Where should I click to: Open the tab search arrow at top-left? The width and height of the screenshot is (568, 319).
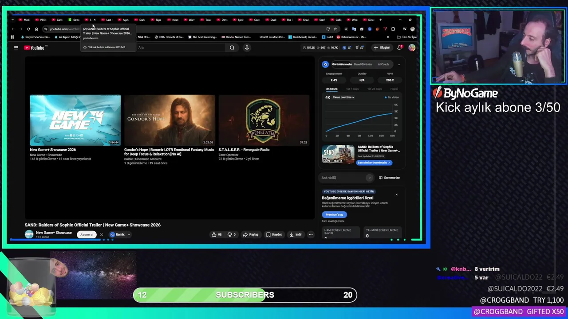pos(12,20)
